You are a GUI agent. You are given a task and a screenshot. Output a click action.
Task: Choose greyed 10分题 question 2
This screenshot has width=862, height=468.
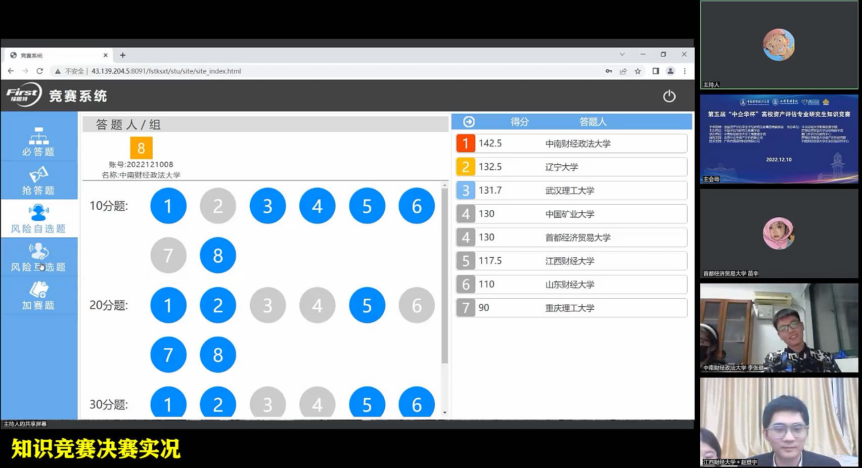click(x=218, y=206)
